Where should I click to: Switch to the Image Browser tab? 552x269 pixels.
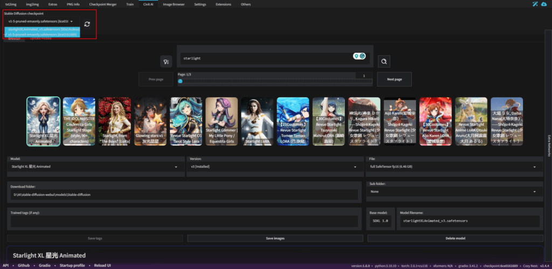click(174, 4)
